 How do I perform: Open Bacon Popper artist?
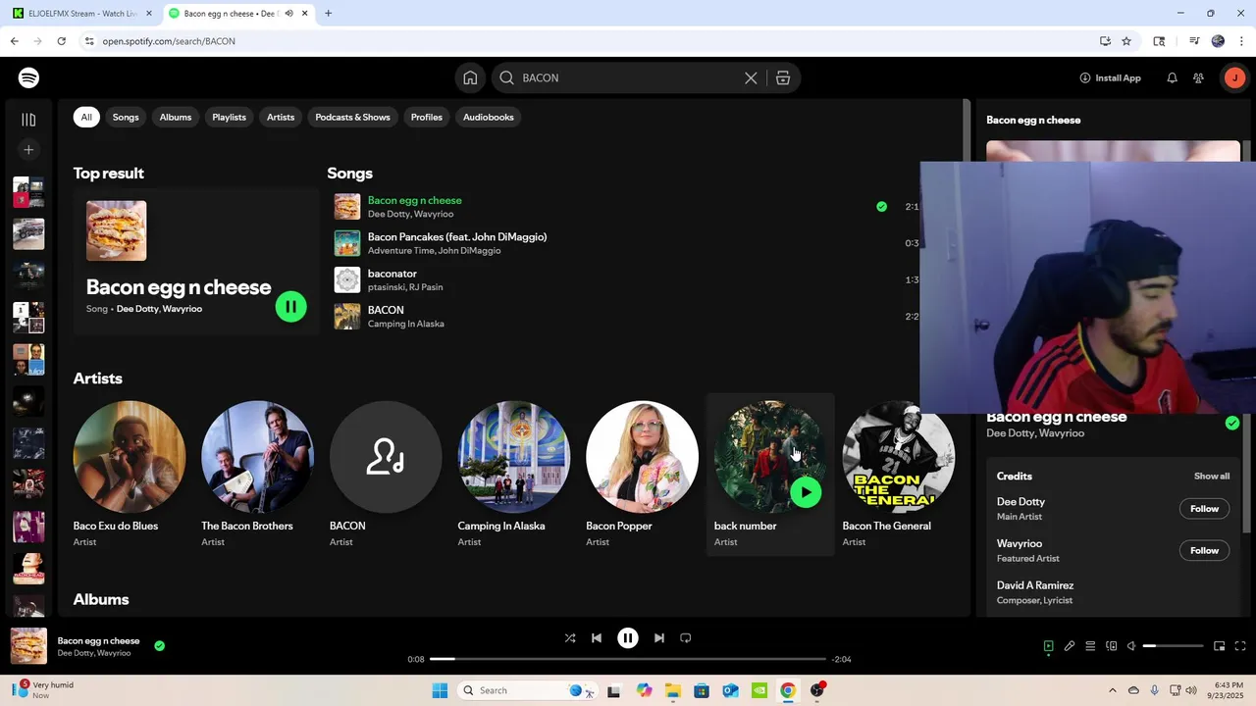(x=643, y=474)
